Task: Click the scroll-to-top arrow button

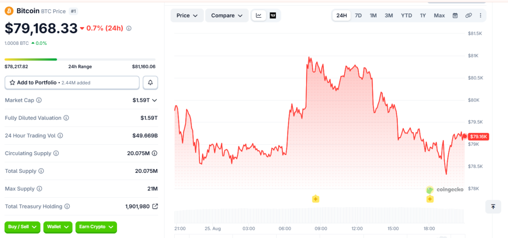Action: (493, 206)
